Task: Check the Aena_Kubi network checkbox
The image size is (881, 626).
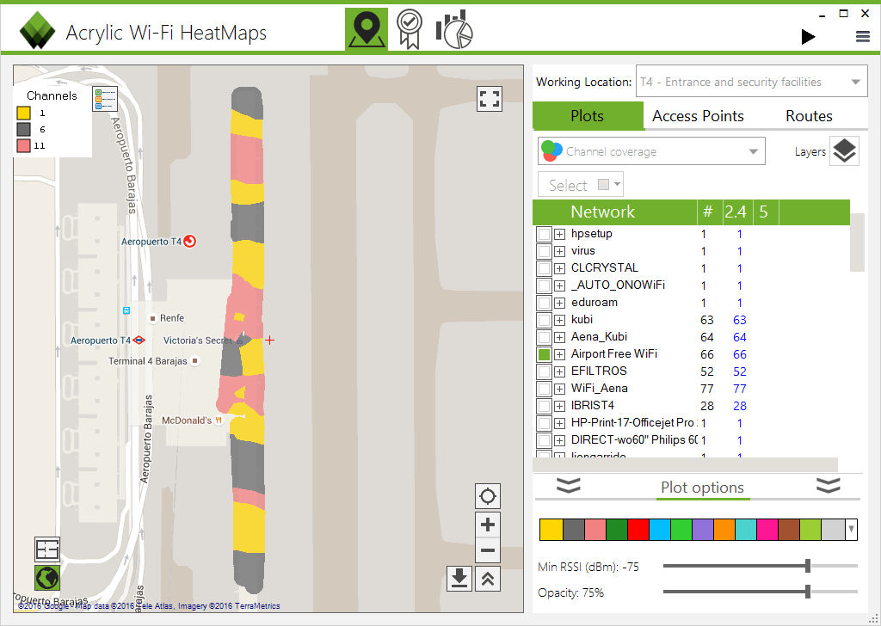Action: point(544,337)
